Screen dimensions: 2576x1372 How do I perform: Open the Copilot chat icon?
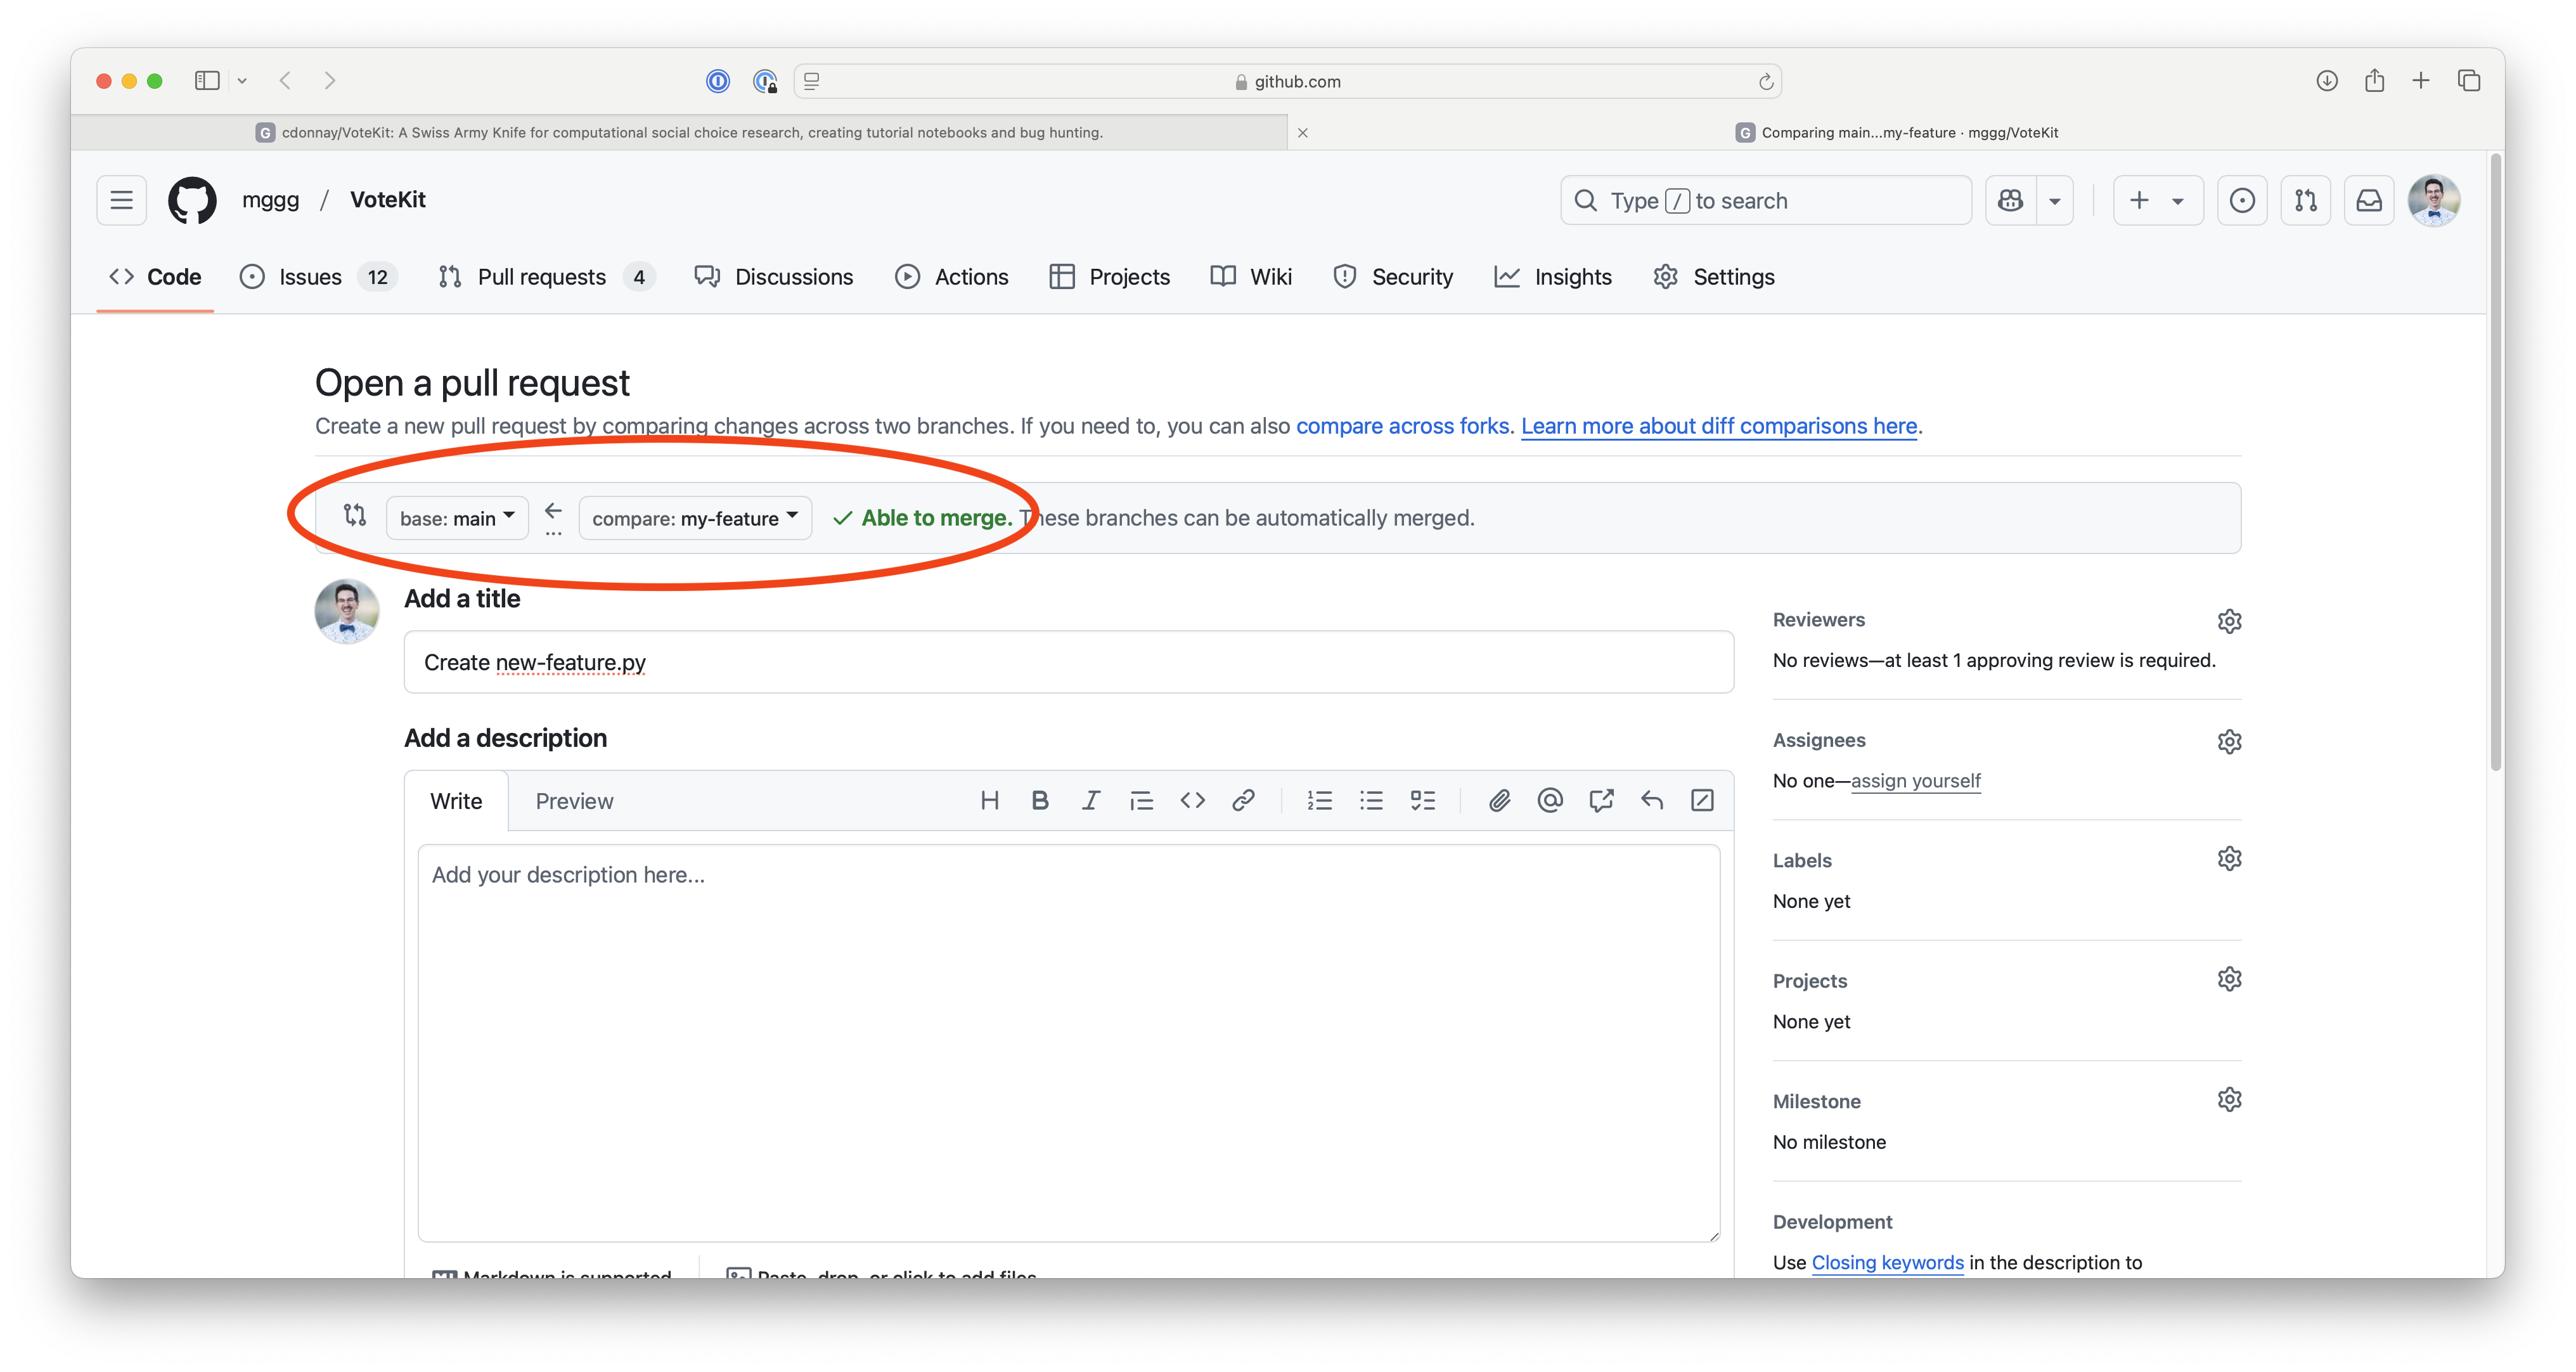coord(2010,200)
